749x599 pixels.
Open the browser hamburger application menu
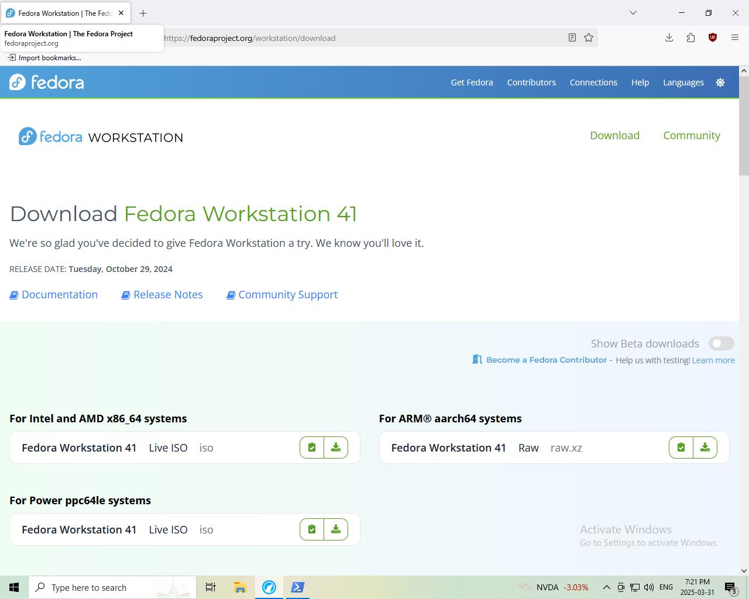(x=735, y=38)
